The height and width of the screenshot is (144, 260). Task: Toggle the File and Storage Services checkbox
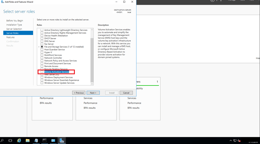pyautogui.click(x=42, y=47)
